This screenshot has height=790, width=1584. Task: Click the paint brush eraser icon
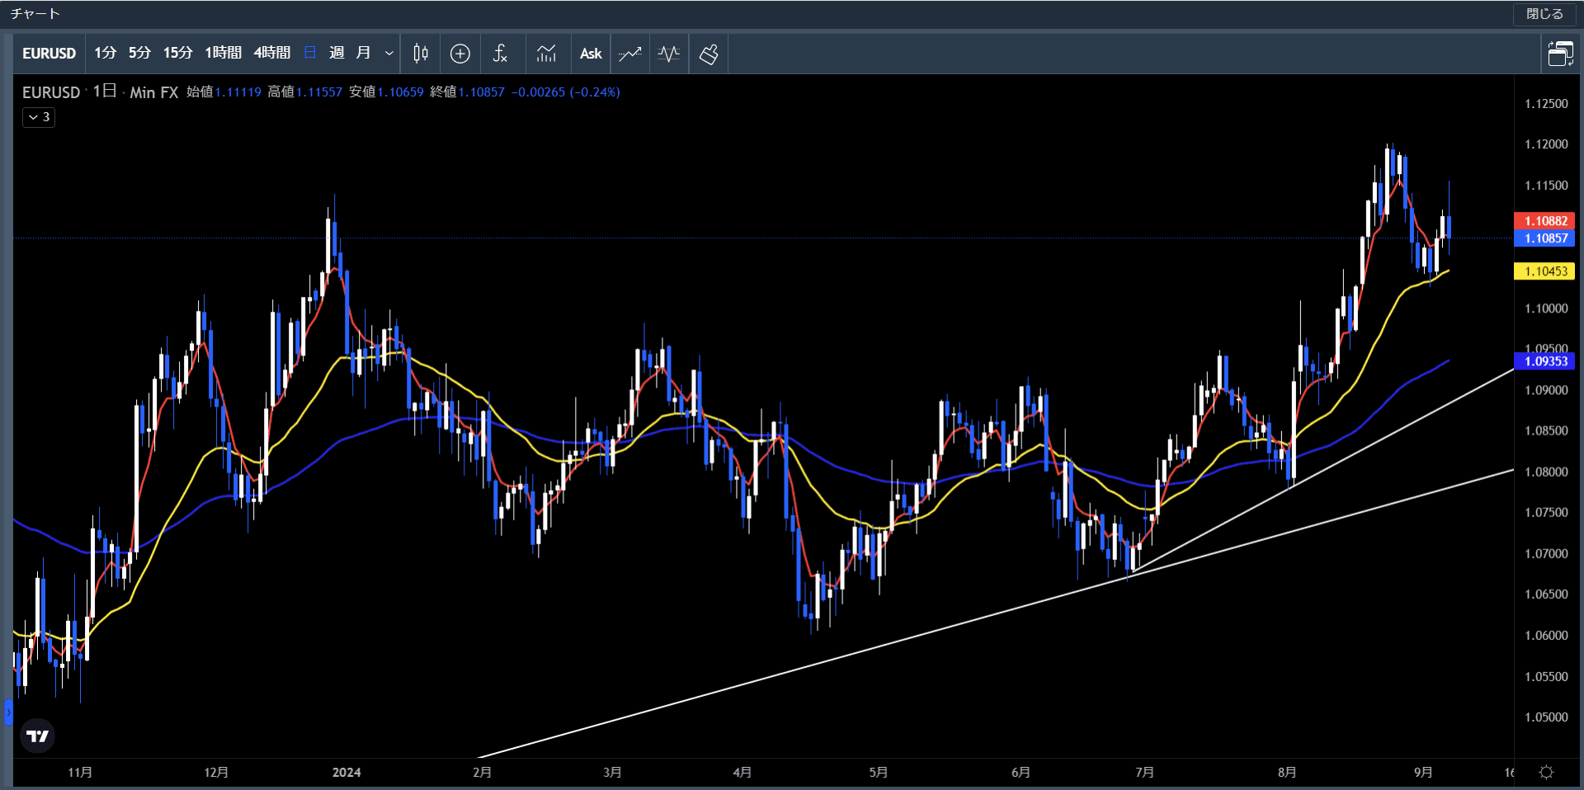click(709, 54)
